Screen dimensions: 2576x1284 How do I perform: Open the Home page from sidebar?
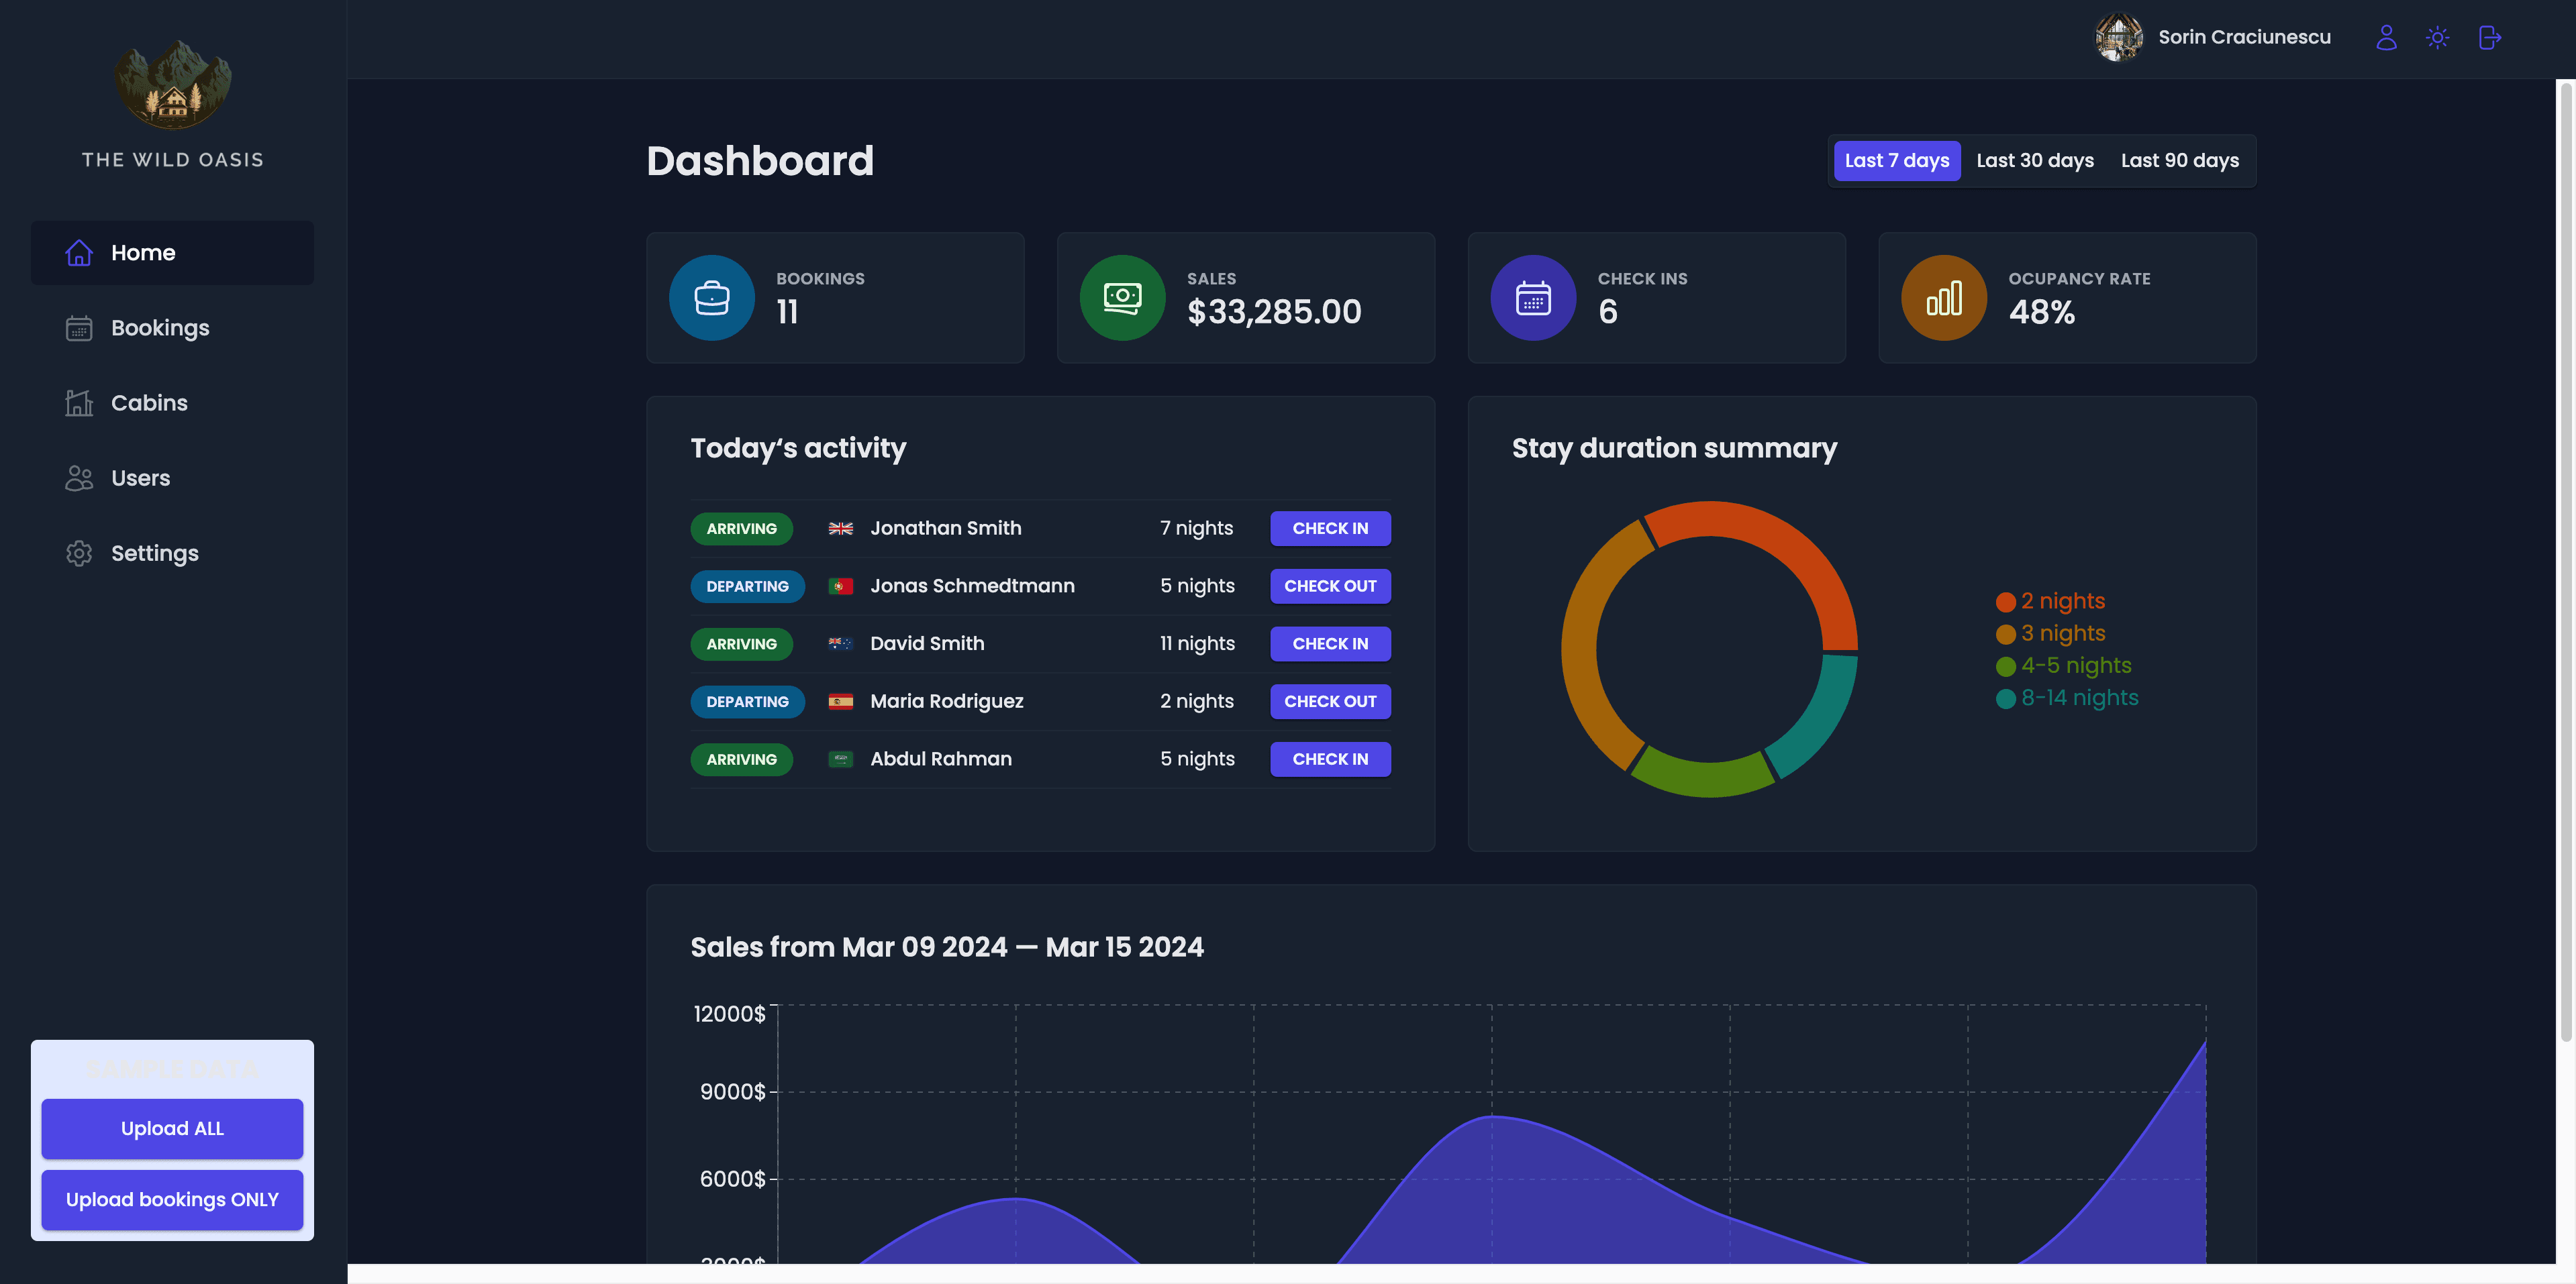(x=172, y=253)
